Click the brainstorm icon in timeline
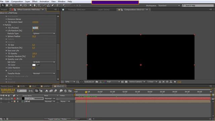 click(x=61, y=91)
